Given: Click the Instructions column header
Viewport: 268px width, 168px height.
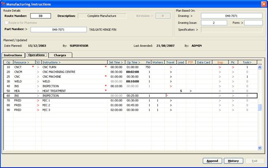Looking at the screenshot, I should [75, 62].
